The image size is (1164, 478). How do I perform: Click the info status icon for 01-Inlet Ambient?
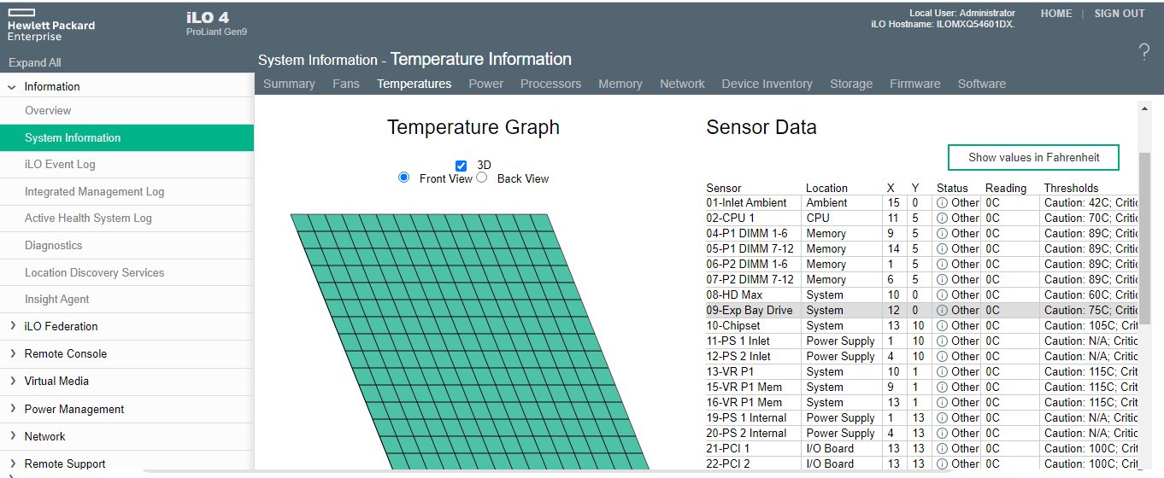coord(942,203)
